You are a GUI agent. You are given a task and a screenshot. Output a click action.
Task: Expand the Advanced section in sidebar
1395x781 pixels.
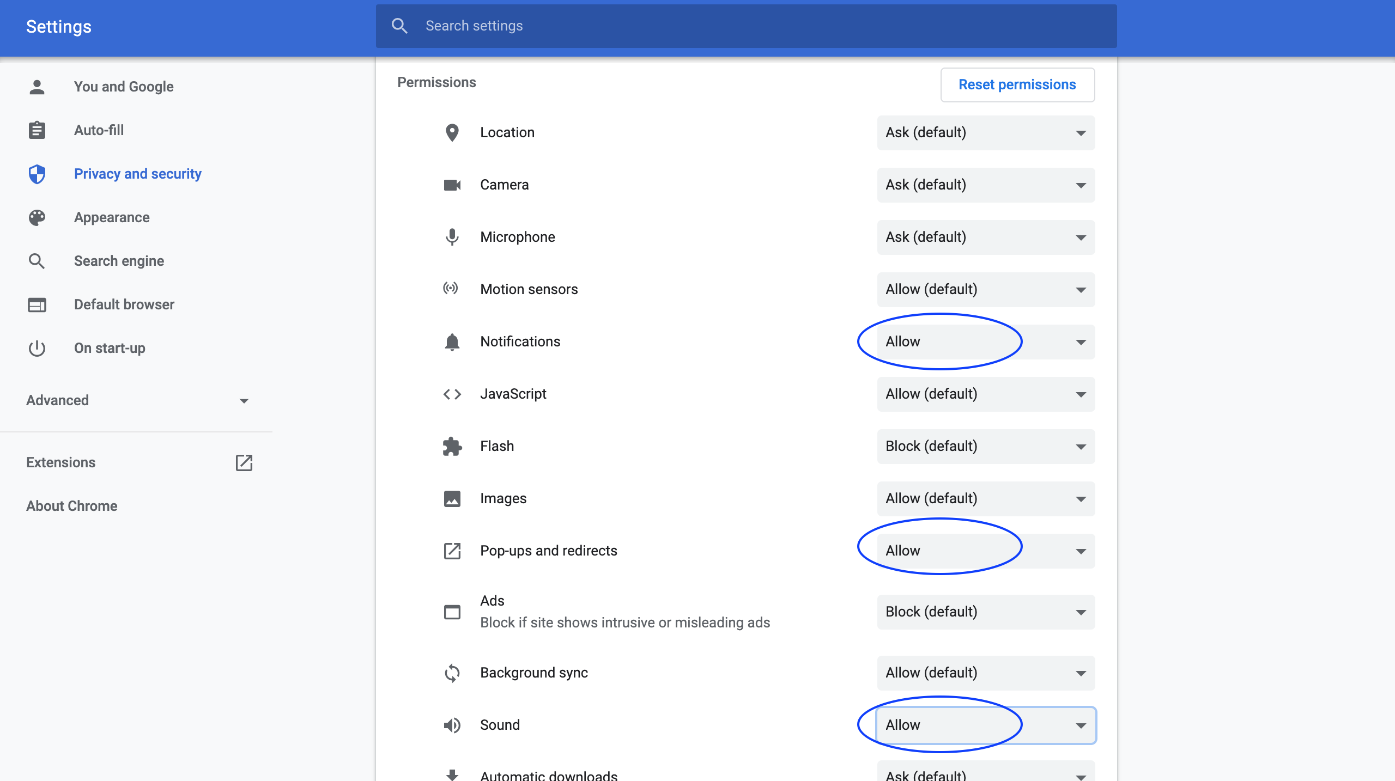coord(136,400)
